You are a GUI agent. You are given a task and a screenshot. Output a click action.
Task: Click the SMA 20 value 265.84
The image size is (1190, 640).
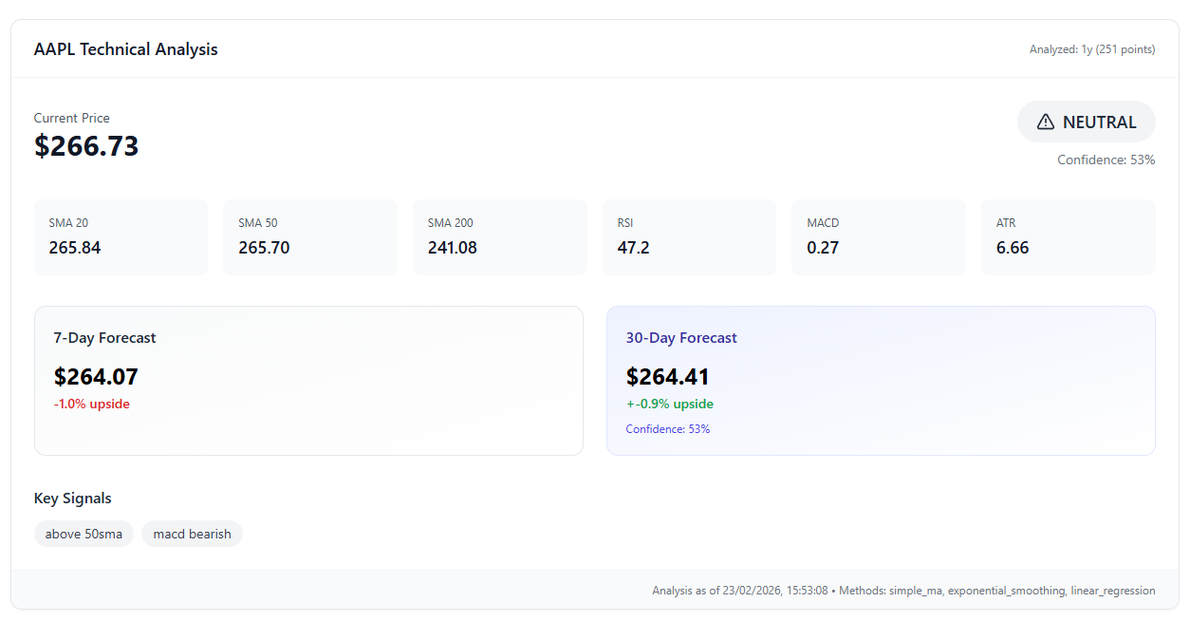click(x=75, y=248)
